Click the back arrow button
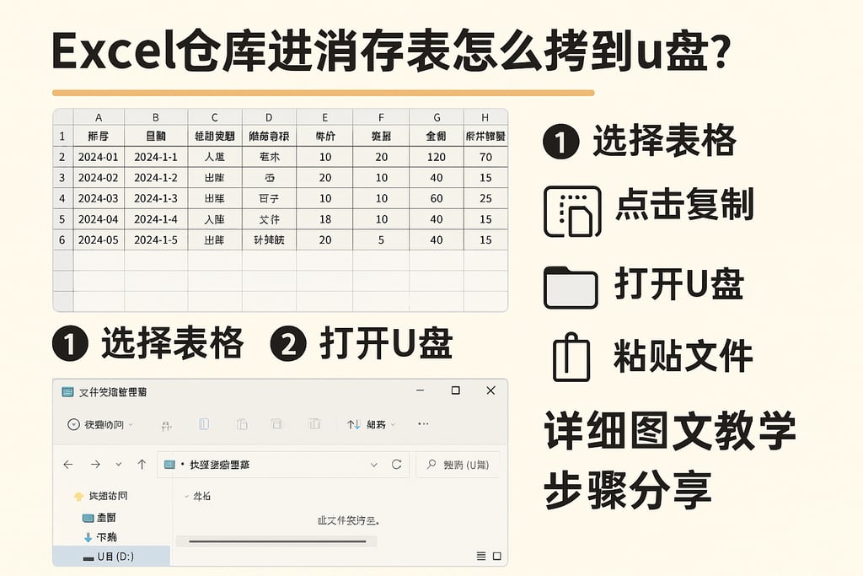The height and width of the screenshot is (576, 863). pos(68,465)
